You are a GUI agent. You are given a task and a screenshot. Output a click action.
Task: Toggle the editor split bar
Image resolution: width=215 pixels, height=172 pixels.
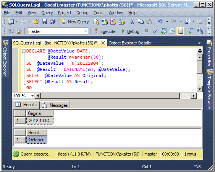pos(200,51)
